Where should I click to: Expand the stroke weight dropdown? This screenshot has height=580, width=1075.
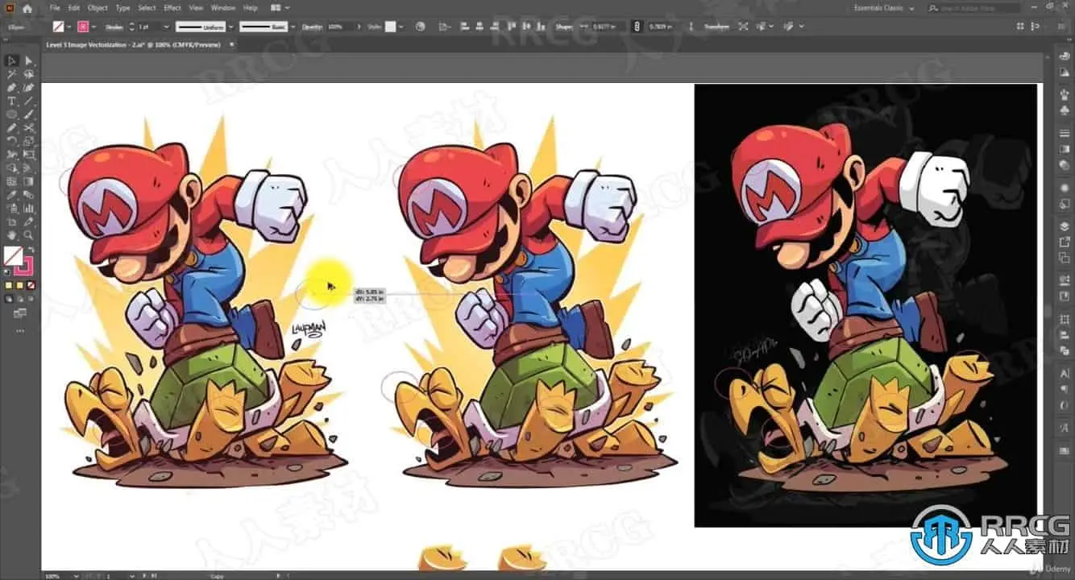tap(167, 27)
